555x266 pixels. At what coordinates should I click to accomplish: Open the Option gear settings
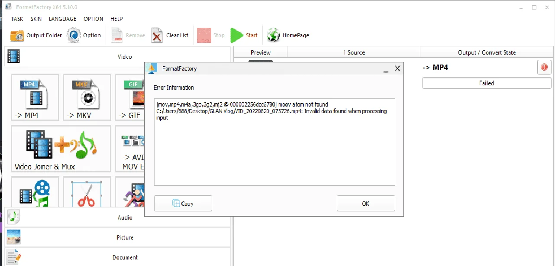coord(84,36)
